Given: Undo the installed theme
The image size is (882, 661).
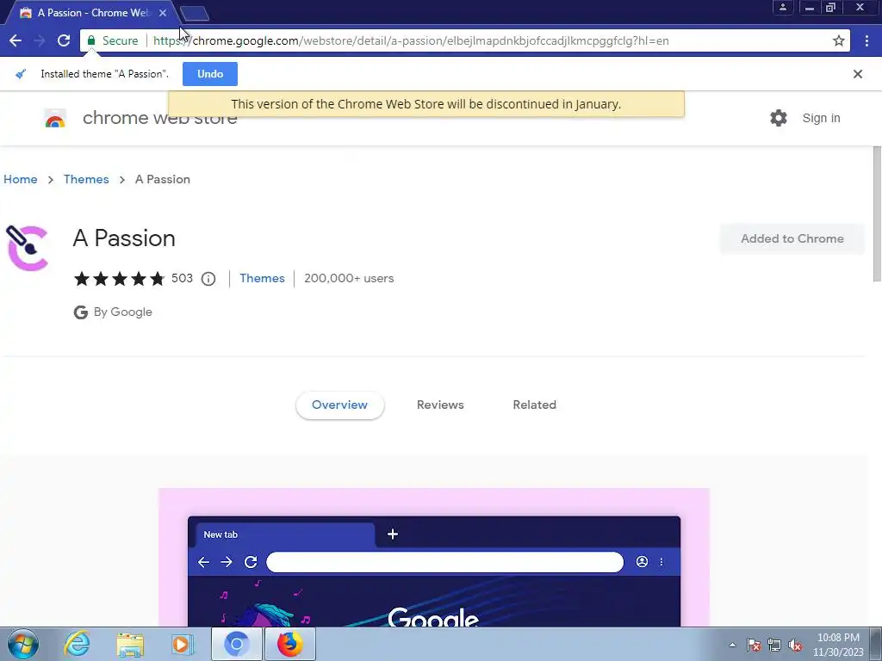Looking at the screenshot, I should click(x=210, y=74).
